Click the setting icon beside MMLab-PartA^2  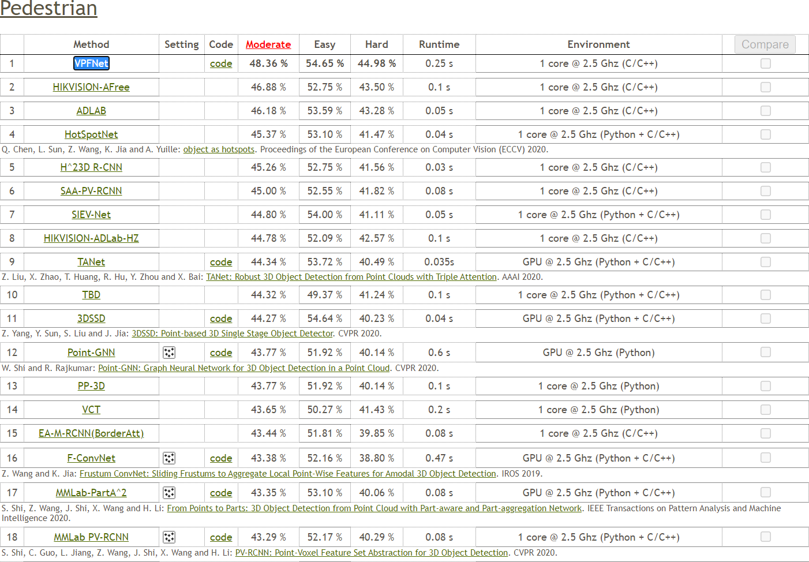tap(168, 493)
